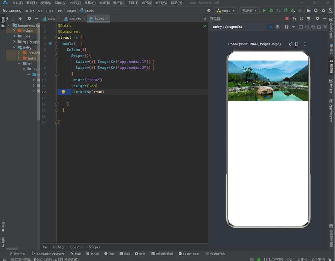Toggle the notifications bell side panel
The image size is (335, 261).
[331, 49]
